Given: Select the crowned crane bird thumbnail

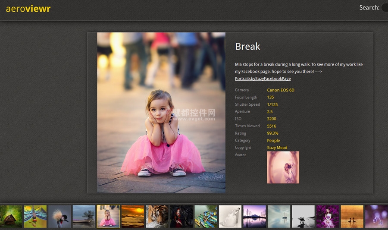Looking at the screenshot, I should 59,216.
